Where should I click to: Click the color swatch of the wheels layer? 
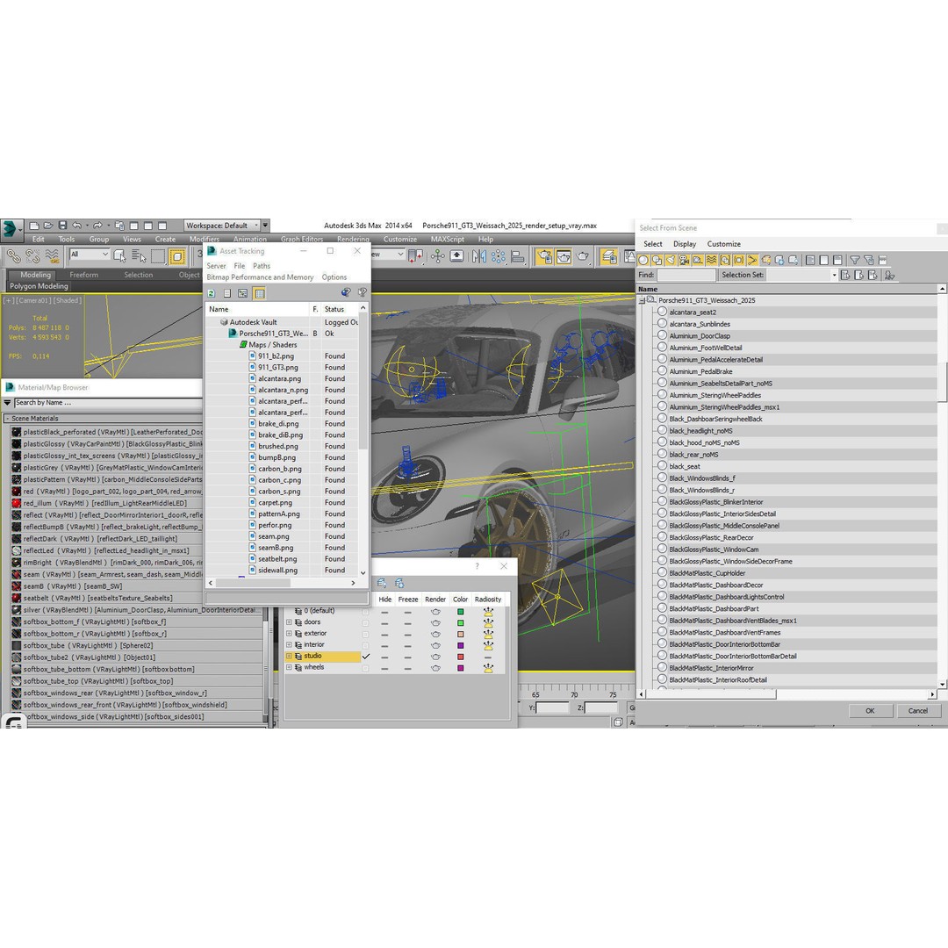click(x=460, y=668)
